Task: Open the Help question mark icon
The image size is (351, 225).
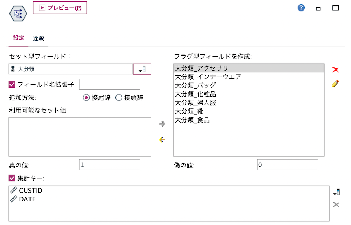Action: point(301,7)
